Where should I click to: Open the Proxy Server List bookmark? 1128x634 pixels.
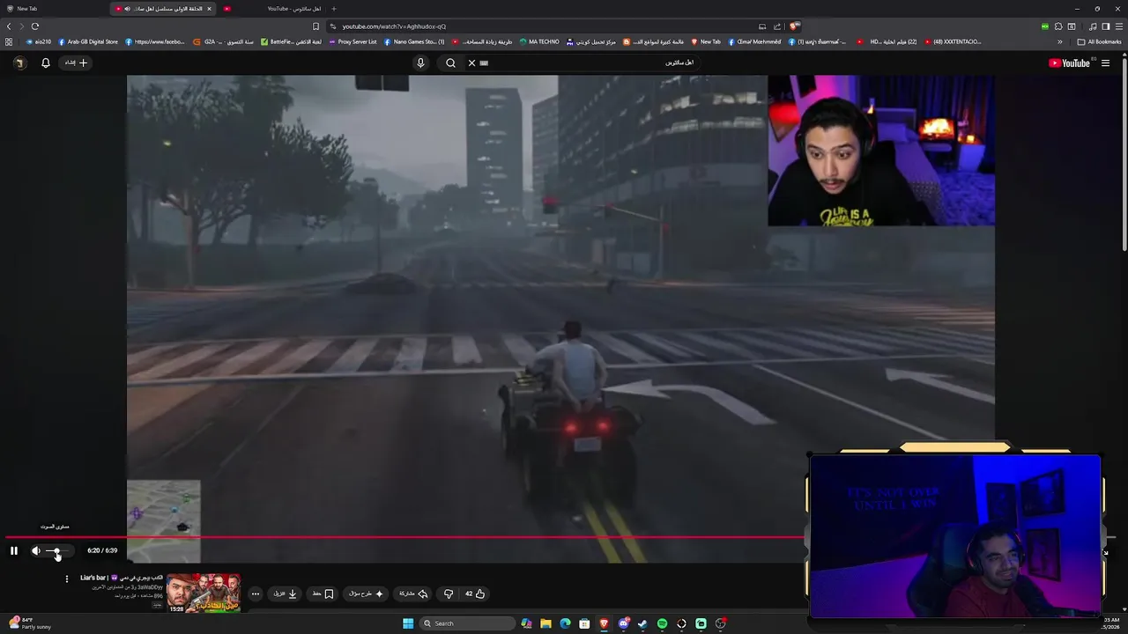[352, 41]
